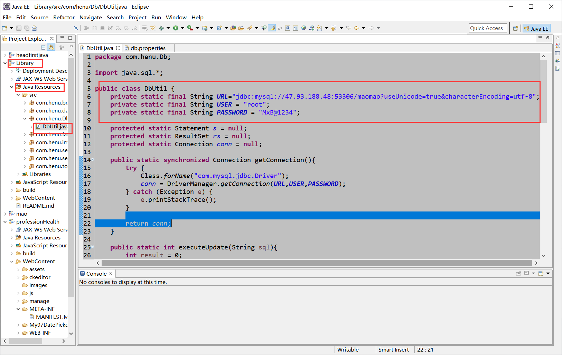Screen dimensions: 562x355
Task: Open the Run button dropdown arrow
Action: [182, 28]
